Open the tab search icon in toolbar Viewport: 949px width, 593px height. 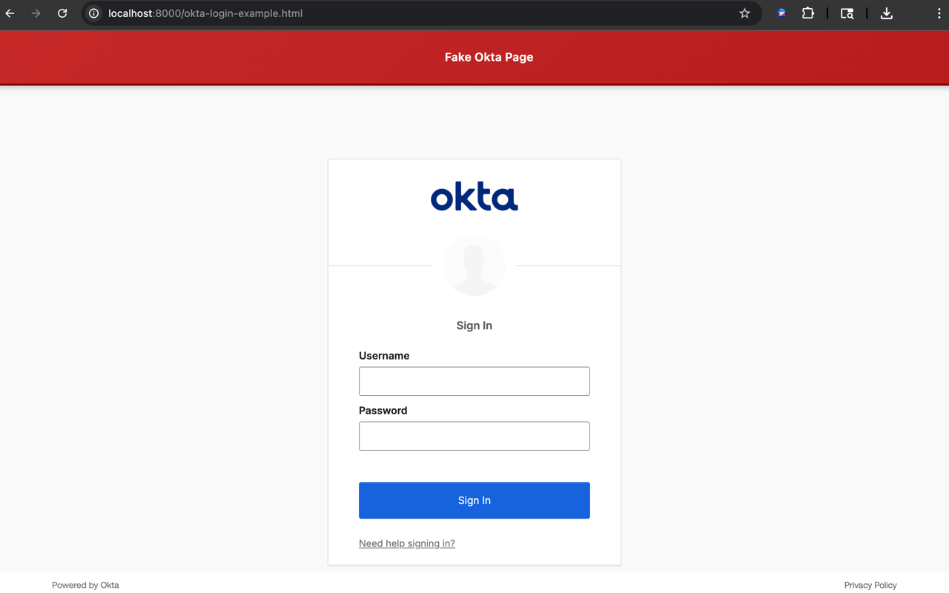tap(847, 13)
